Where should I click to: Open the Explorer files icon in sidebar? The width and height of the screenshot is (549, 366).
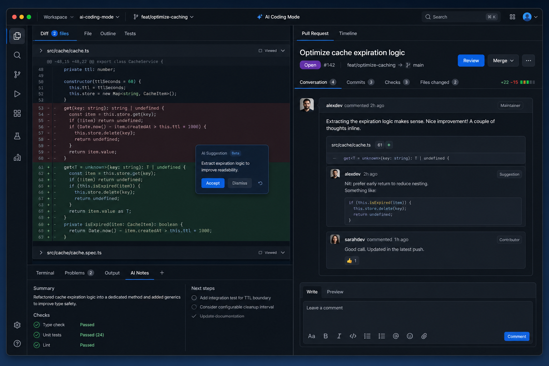[x=17, y=36]
